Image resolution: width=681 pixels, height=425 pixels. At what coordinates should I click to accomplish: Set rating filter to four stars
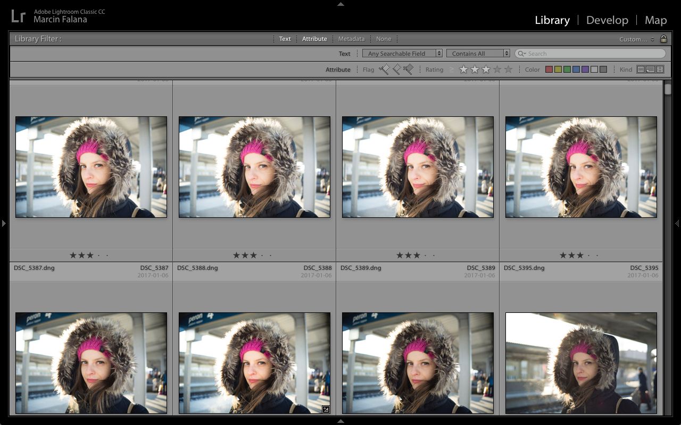497,70
